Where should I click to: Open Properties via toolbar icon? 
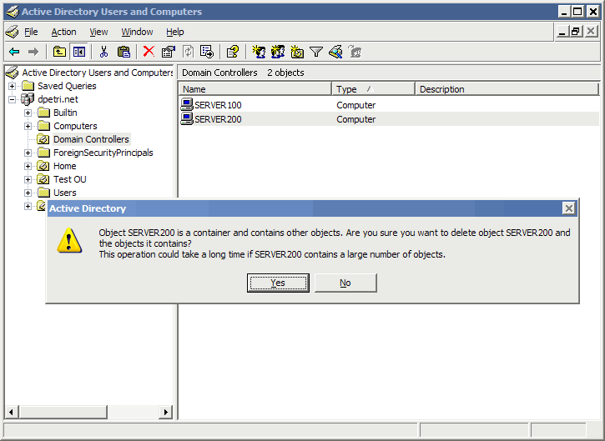169,52
